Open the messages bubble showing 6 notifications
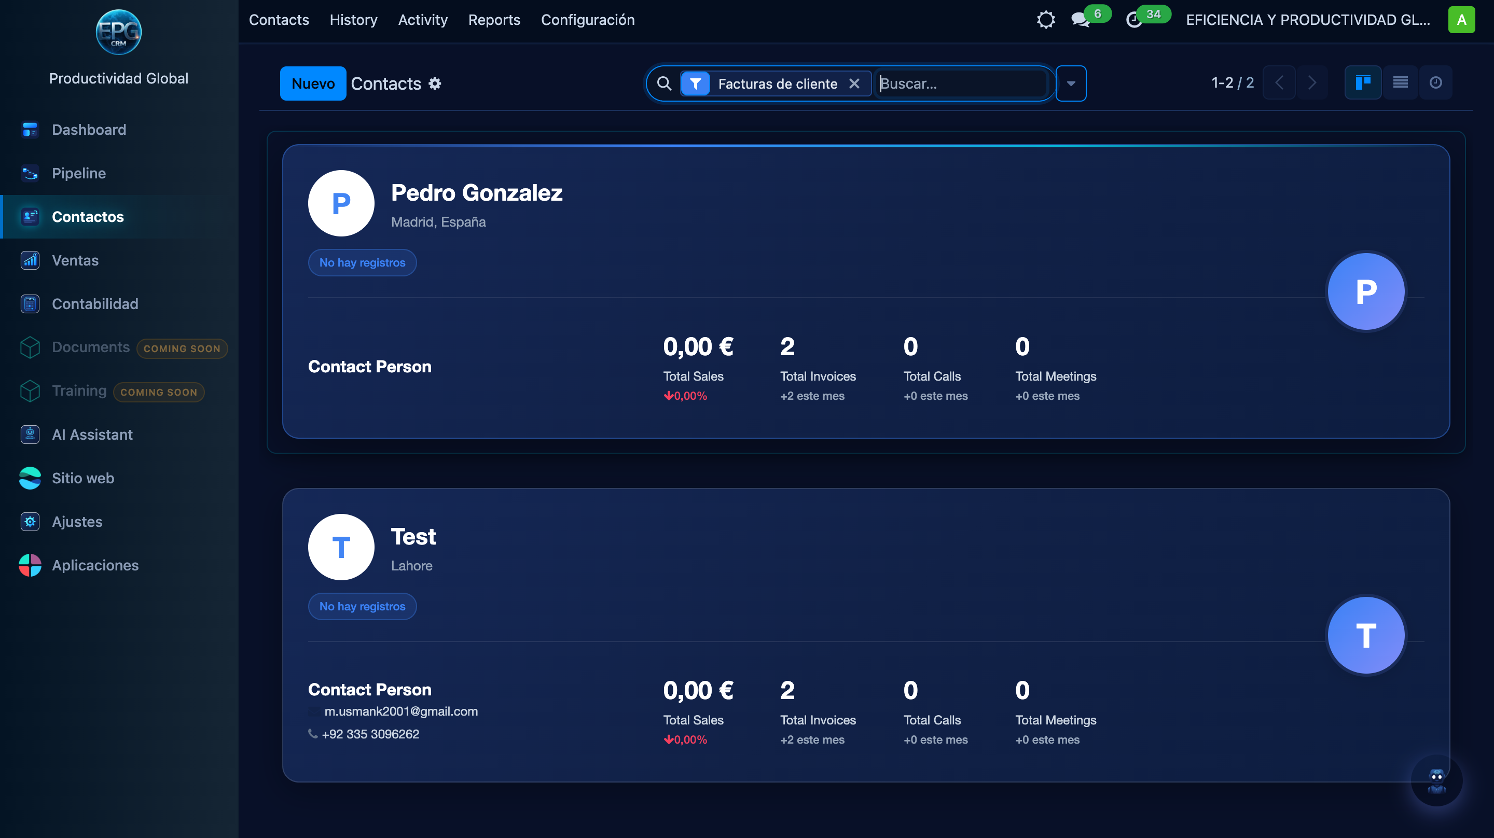Image resolution: width=1494 pixels, height=838 pixels. click(x=1080, y=20)
